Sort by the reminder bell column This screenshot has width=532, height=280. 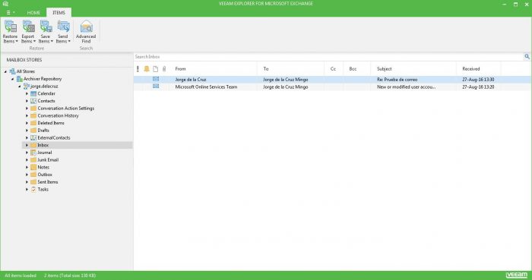point(147,69)
